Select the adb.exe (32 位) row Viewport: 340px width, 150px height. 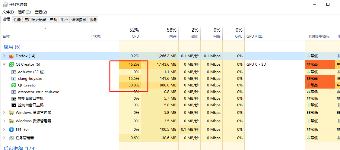[x=31, y=72]
